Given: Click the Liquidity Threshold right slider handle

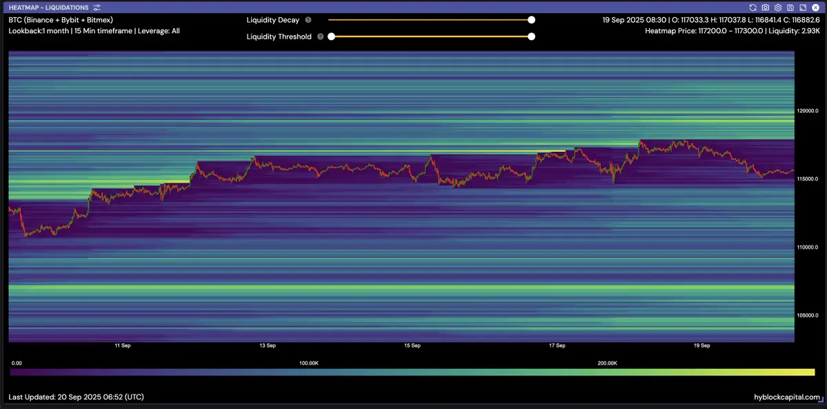Looking at the screenshot, I should (x=532, y=37).
